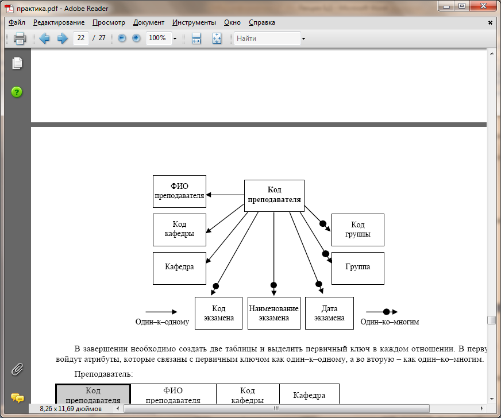Click the Преподаватель: heading text
Image resolution: width=501 pixels, height=418 pixels.
pos(103,374)
